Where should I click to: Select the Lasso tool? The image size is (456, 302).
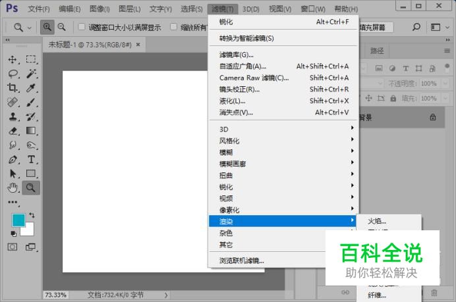[x=13, y=74]
